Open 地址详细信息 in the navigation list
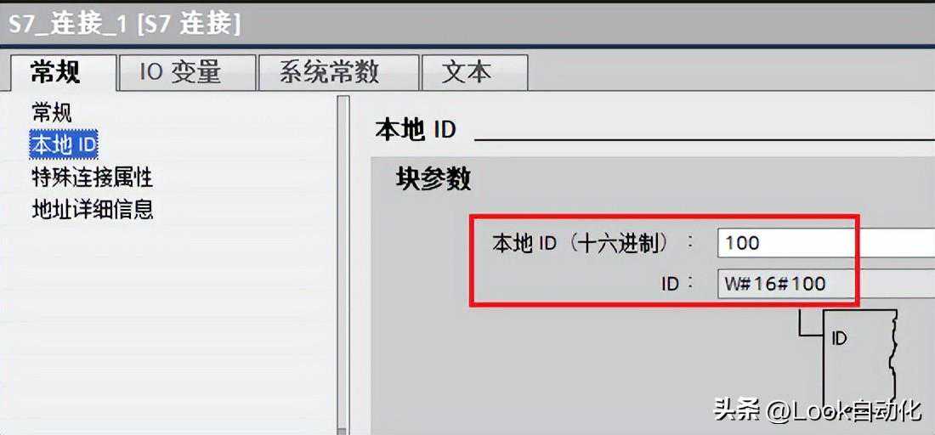935x435 pixels. pyautogui.click(x=92, y=209)
